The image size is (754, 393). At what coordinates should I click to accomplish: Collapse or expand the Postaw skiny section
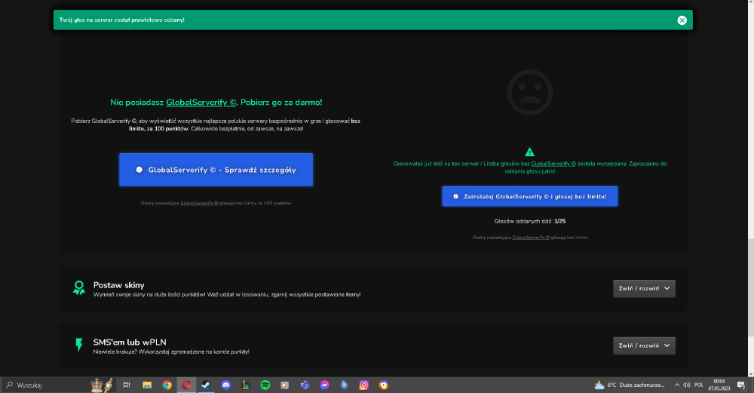644,289
